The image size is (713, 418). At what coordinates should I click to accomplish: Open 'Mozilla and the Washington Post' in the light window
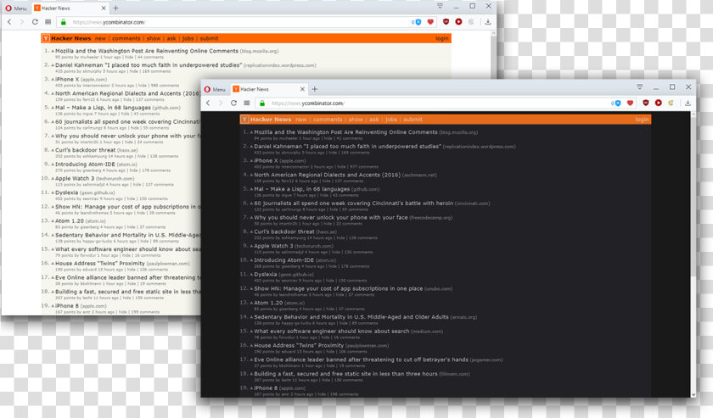147,51
